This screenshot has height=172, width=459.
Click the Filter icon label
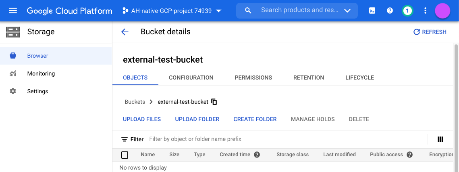132,139
